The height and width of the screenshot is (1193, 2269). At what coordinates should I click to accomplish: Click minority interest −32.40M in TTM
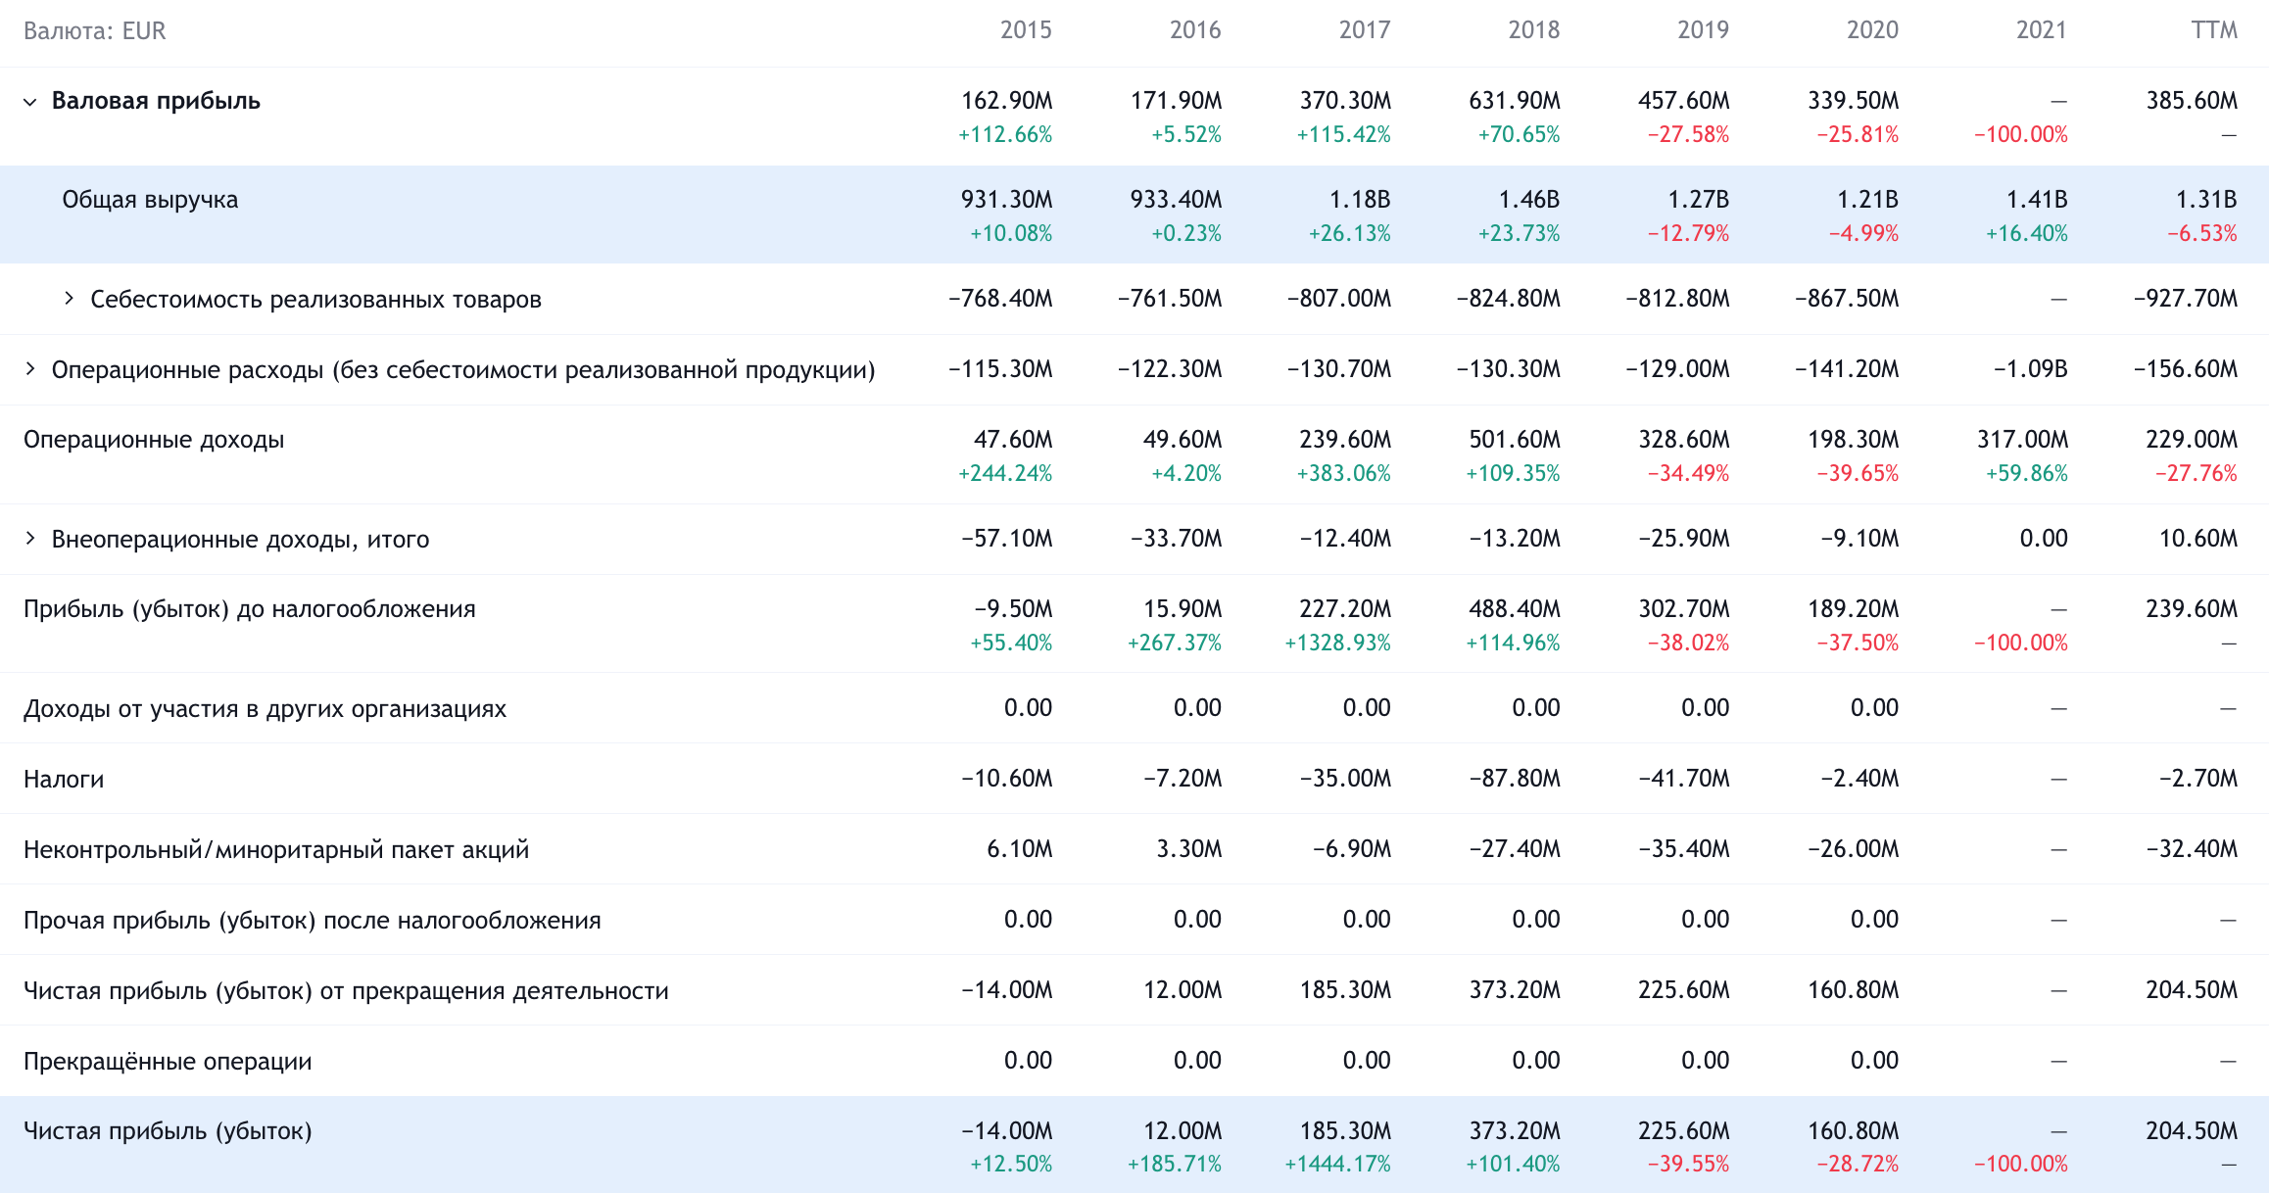coord(2193,849)
